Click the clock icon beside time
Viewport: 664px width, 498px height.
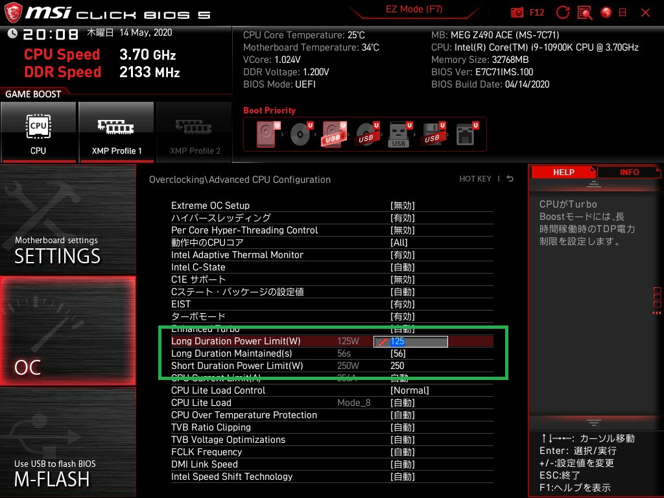12,34
